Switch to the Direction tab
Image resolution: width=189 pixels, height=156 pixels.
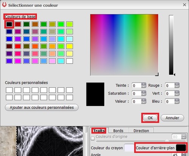coord(141,131)
